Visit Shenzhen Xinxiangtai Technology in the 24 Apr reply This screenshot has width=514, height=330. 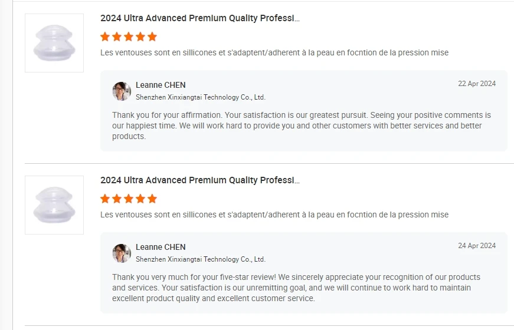201,259
